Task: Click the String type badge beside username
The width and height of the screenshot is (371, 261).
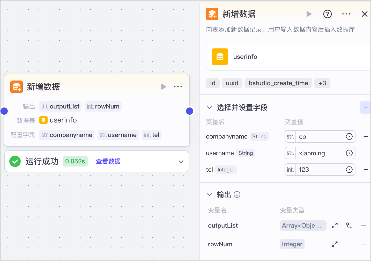Action: click(x=246, y=153)
